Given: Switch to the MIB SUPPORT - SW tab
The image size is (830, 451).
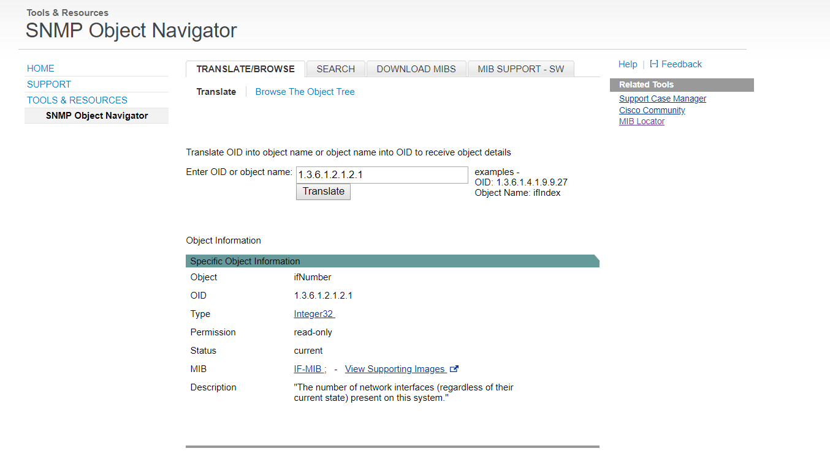Looking at the screenshot, I should click(520, 69).
